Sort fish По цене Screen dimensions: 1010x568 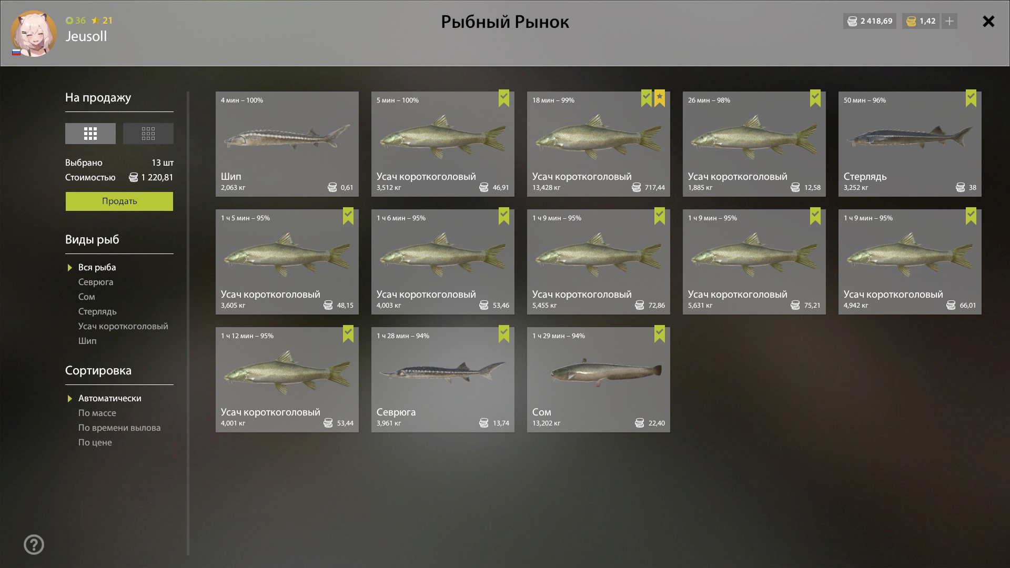pos(95,442)
